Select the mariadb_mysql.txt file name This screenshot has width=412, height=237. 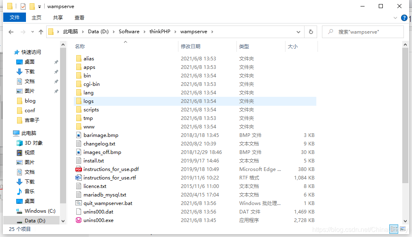(105, 195)
